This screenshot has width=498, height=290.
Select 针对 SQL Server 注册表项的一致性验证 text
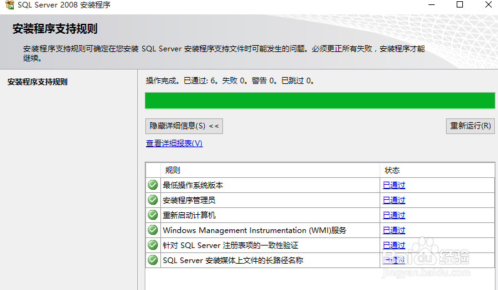point(231,245)
